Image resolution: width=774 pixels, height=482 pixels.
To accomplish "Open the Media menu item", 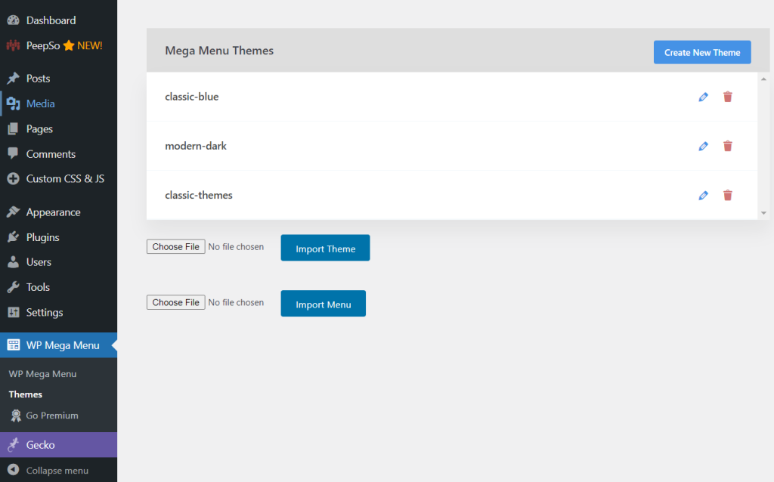I will 59,104.
